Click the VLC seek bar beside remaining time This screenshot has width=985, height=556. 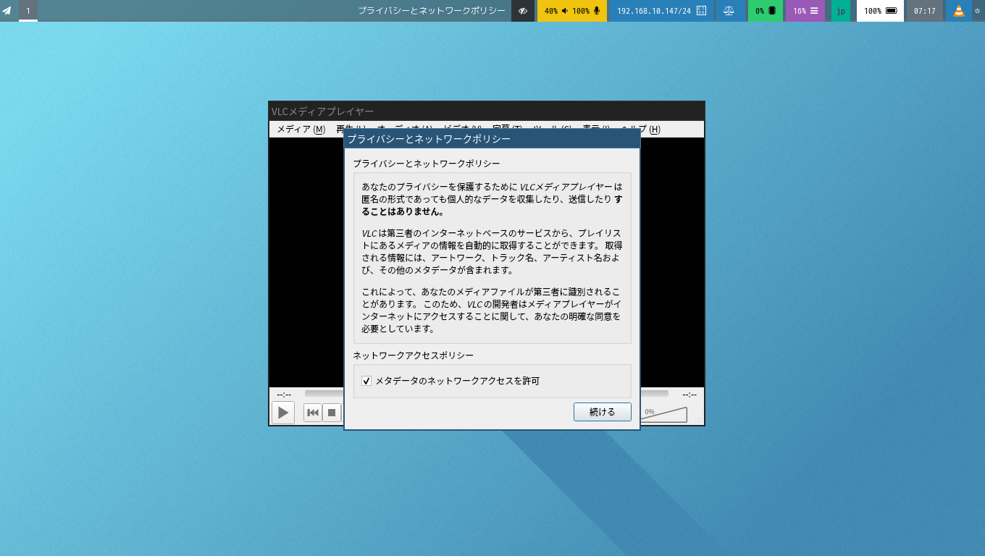tap(654, 394)
